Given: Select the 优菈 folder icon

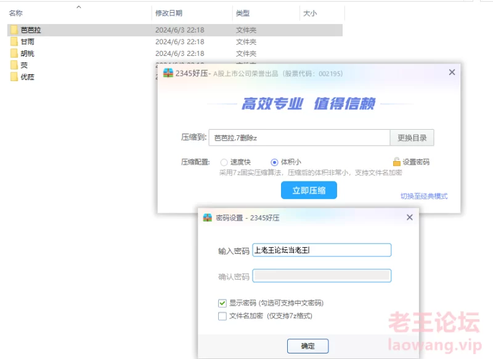Looking at the screenshot, I should (14, 77).
